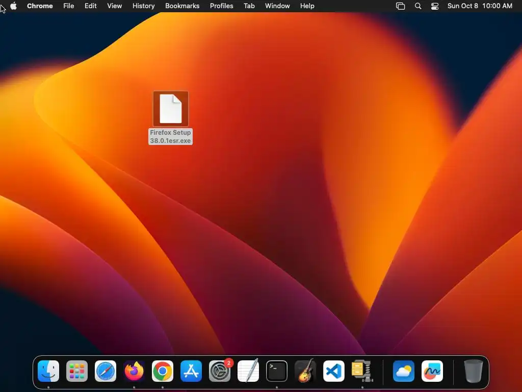This screenshot has width=522, height=392.
Task: Open Control Center in menu bar
Action: point(435,6)
